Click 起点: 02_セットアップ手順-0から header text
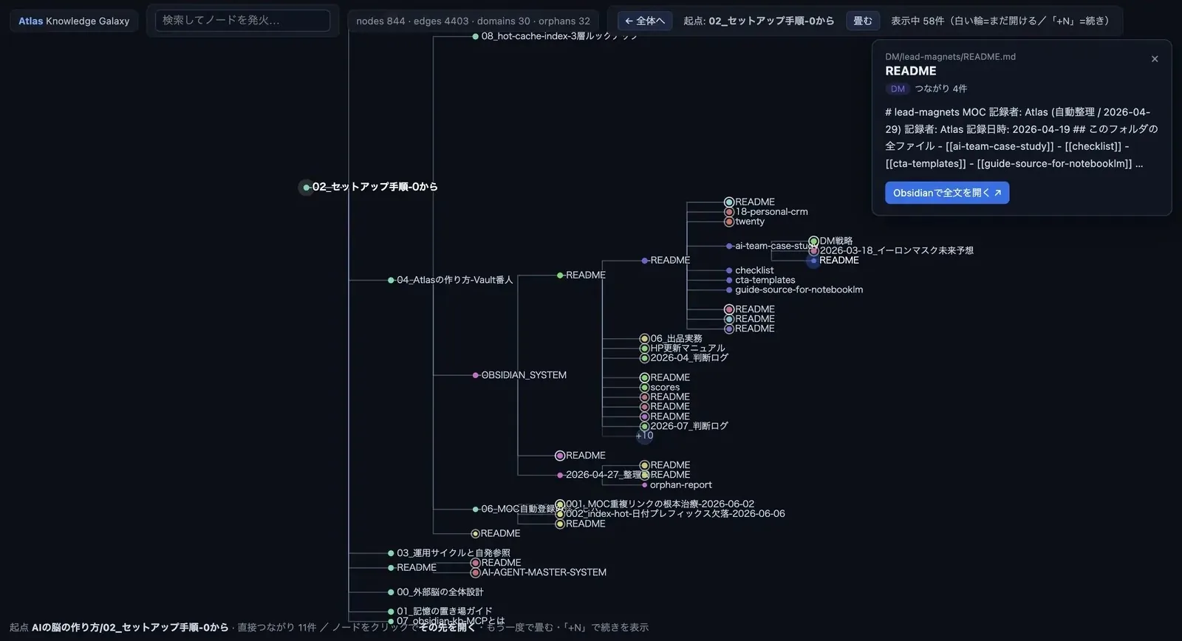The image size is (1182, 641). pyautogui.click(x=759, y=21)
